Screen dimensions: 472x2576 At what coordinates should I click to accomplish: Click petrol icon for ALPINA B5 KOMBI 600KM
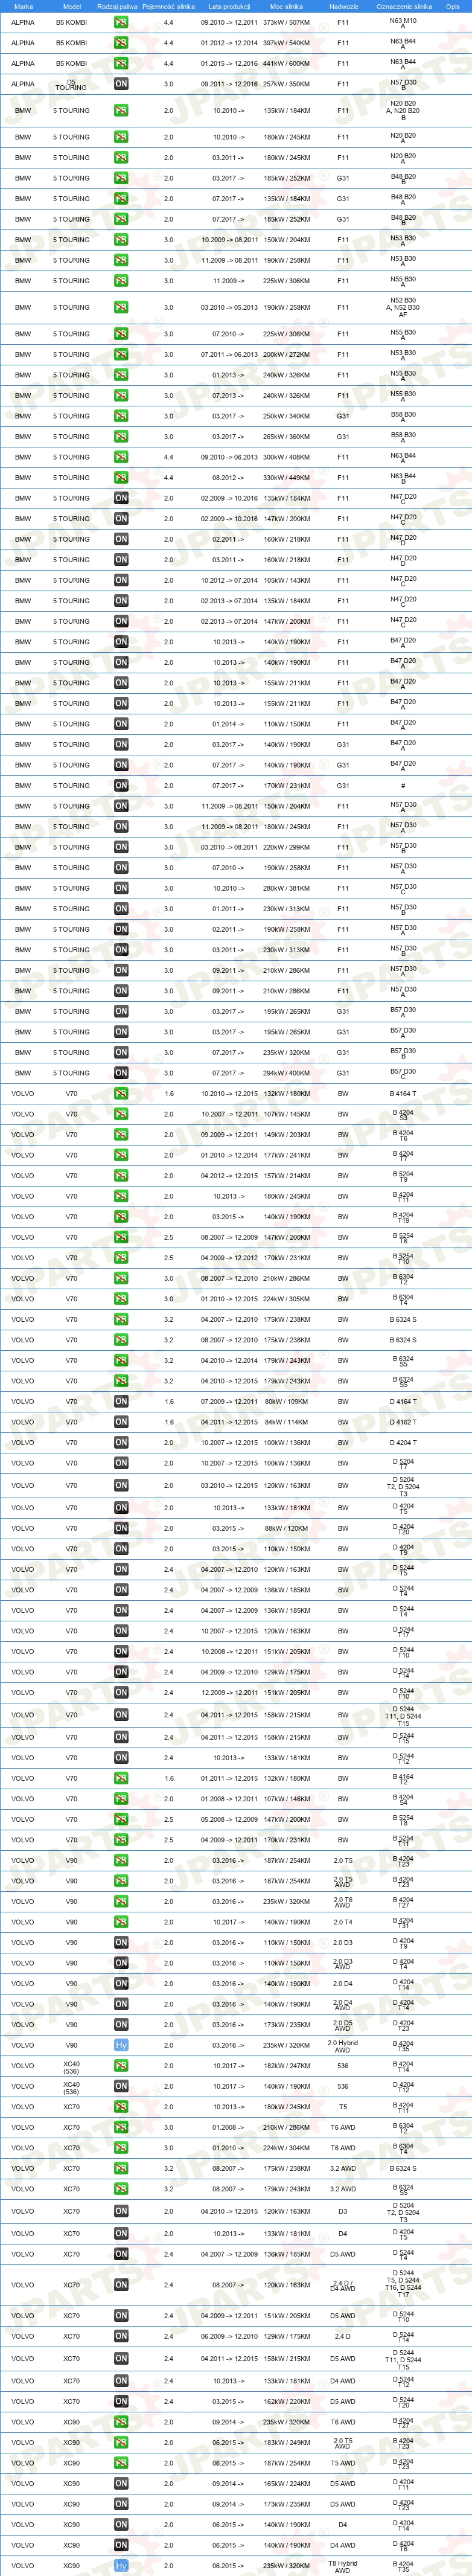(x=121, y=63)
